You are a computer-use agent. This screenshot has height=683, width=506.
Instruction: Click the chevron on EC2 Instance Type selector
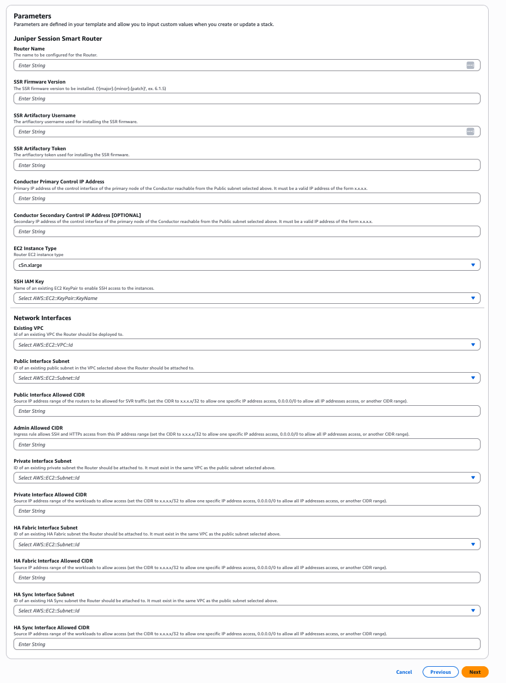472,265
